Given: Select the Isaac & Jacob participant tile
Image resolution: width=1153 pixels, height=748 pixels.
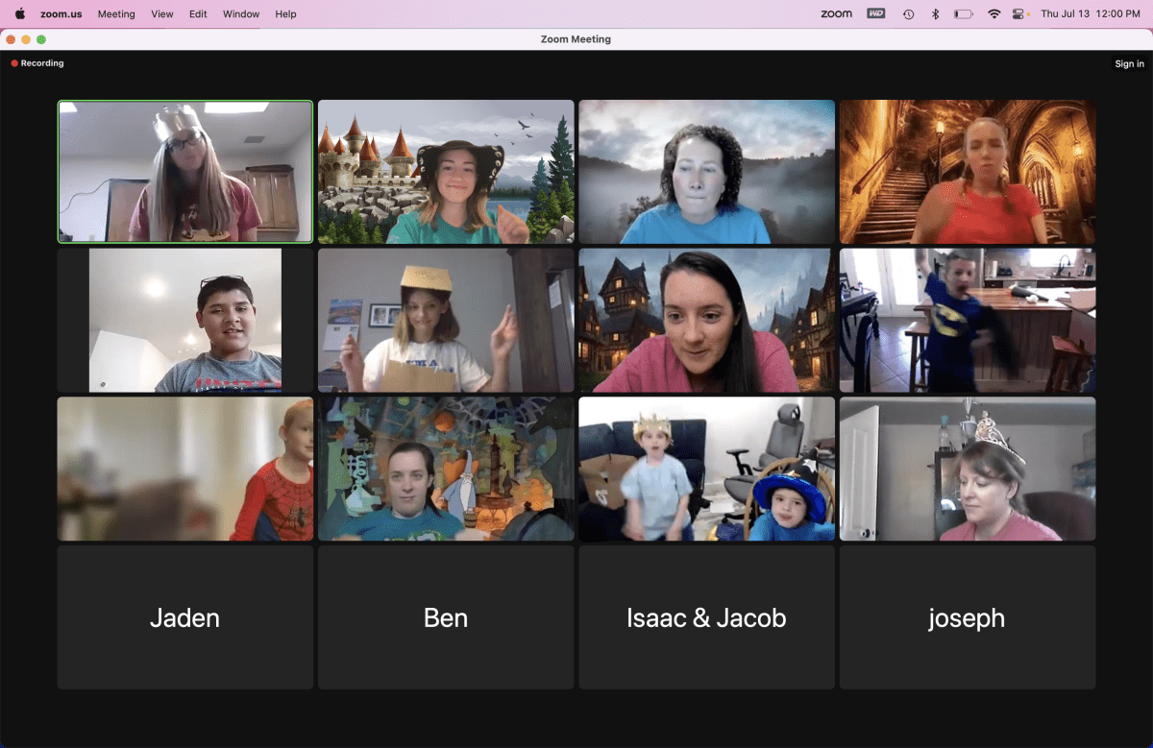Looking at the screenshot, I should pos(706,617).
